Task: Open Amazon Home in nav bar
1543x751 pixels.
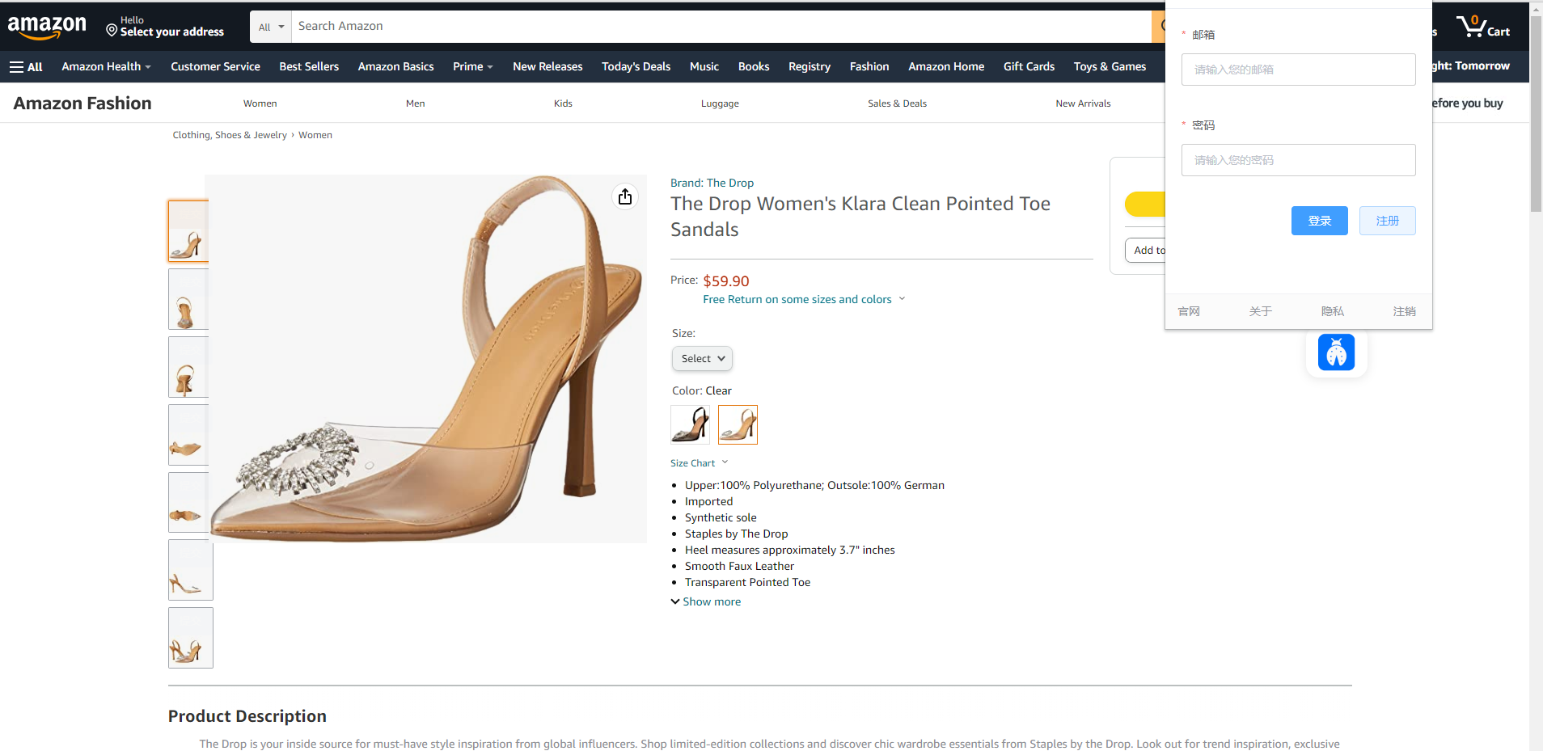Action: pos(945,67)
